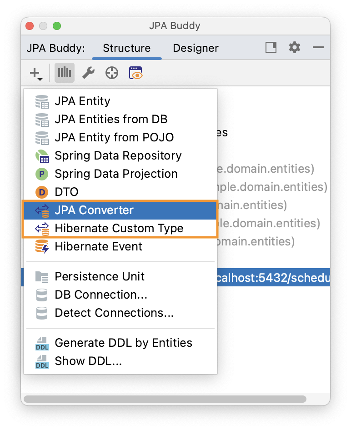Select the Structure tab
This screenshot has height=430, width=351.
[x=126, y=48]
